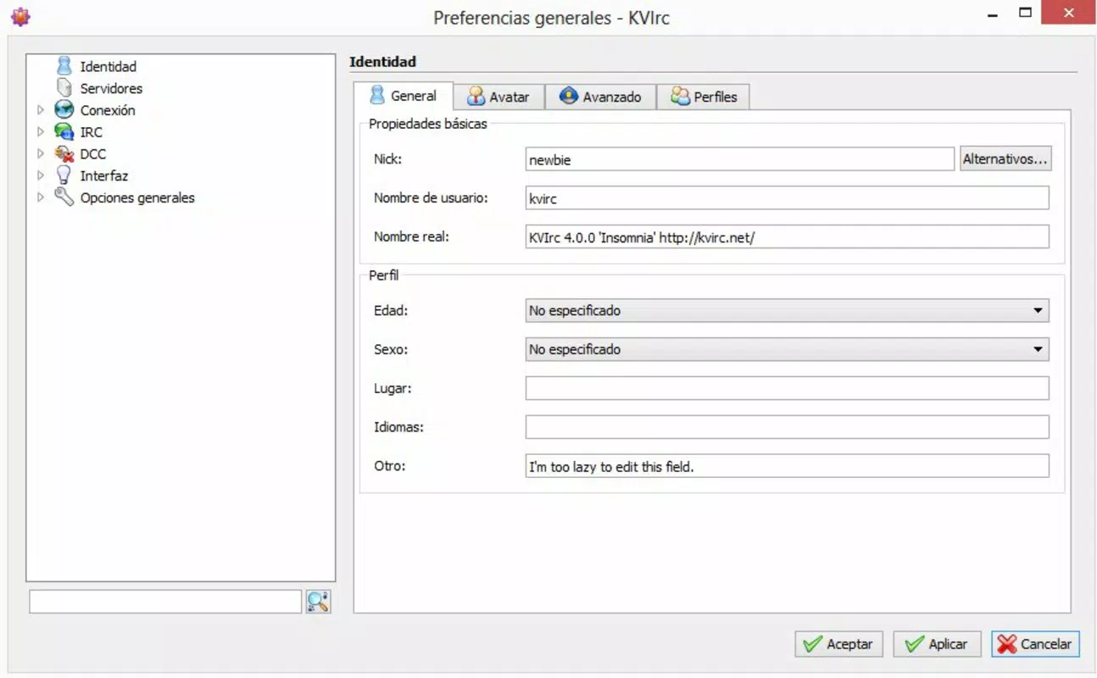Open the Sexo dropdown

(x=787, y=349)
